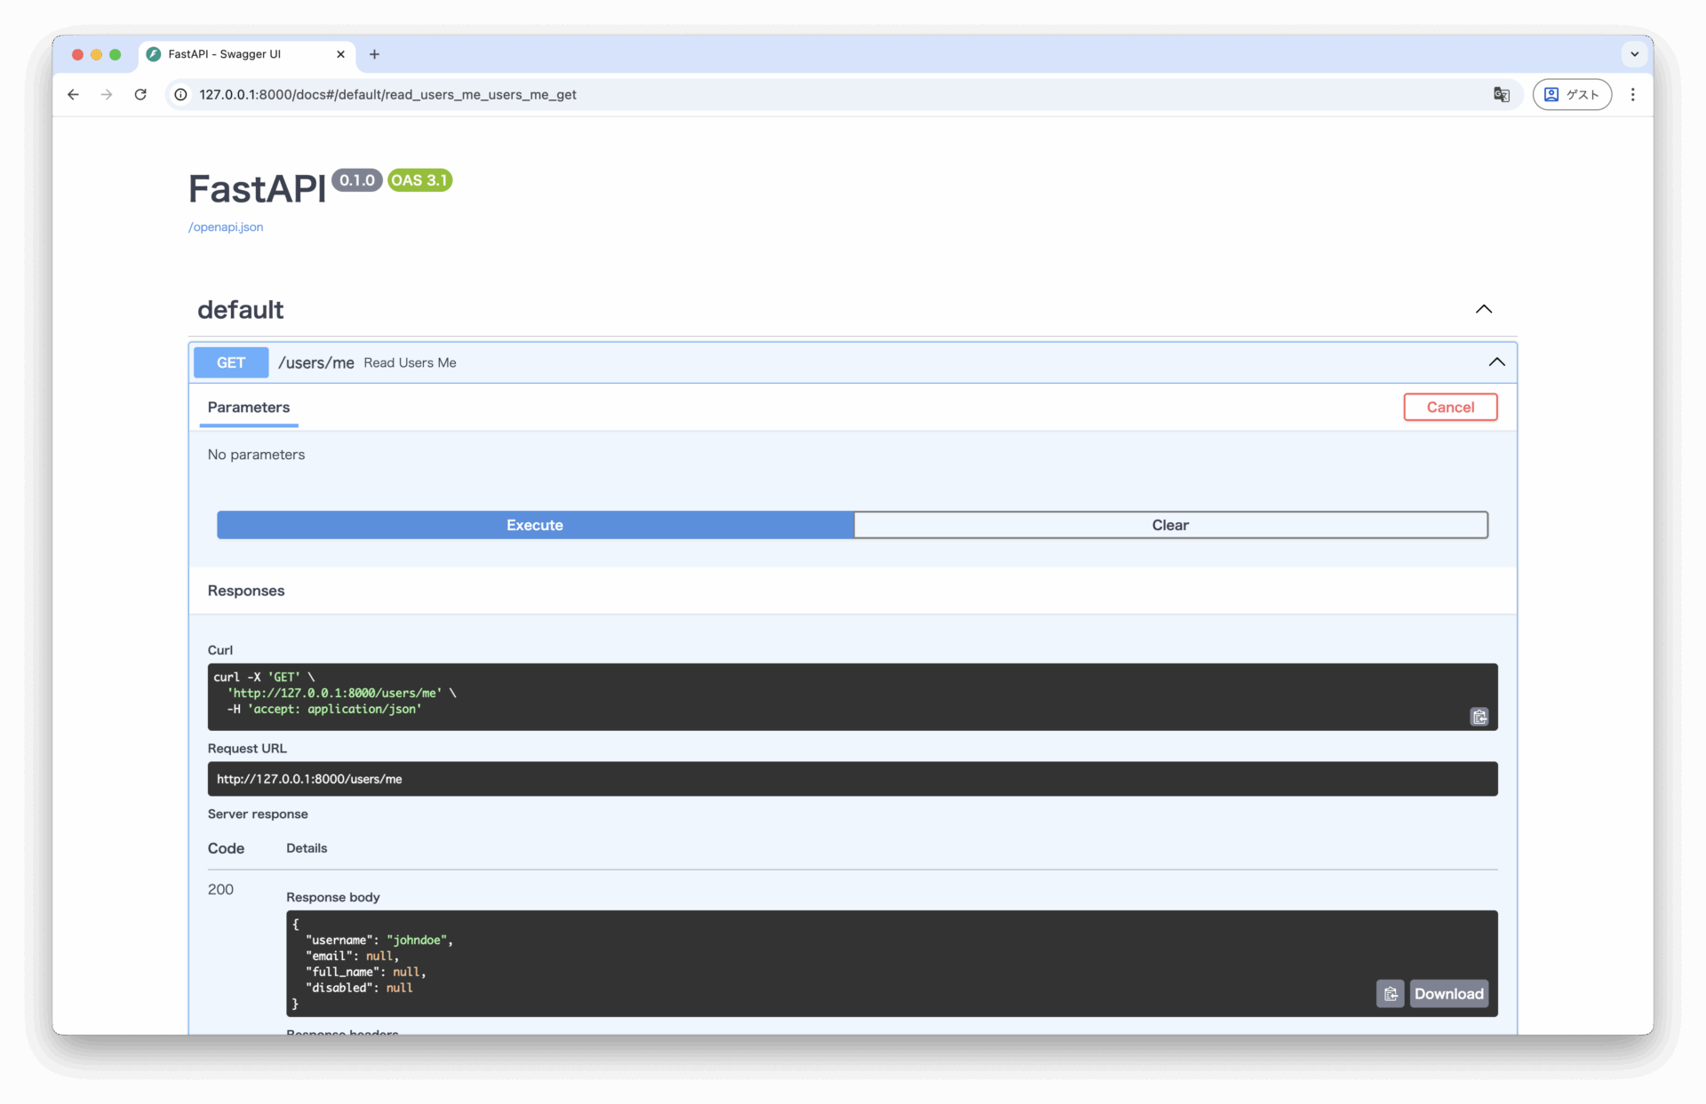Select the Parameters tab
Viewport: 1706px width, 1104px height.
pos(249,408)
